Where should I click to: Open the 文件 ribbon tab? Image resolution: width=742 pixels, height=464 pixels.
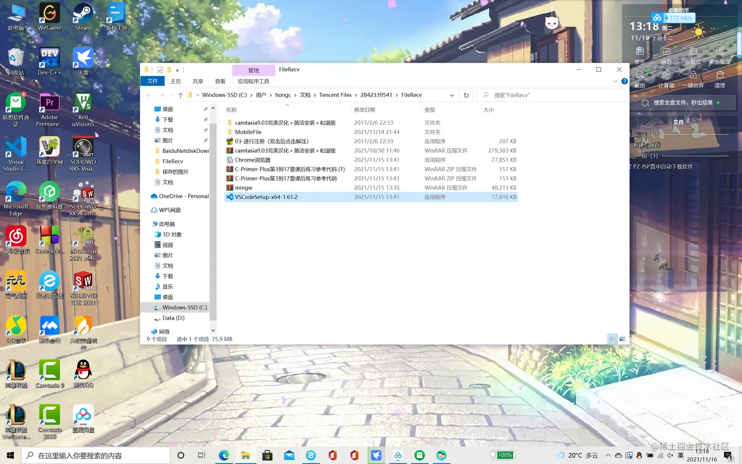(153, 82)
